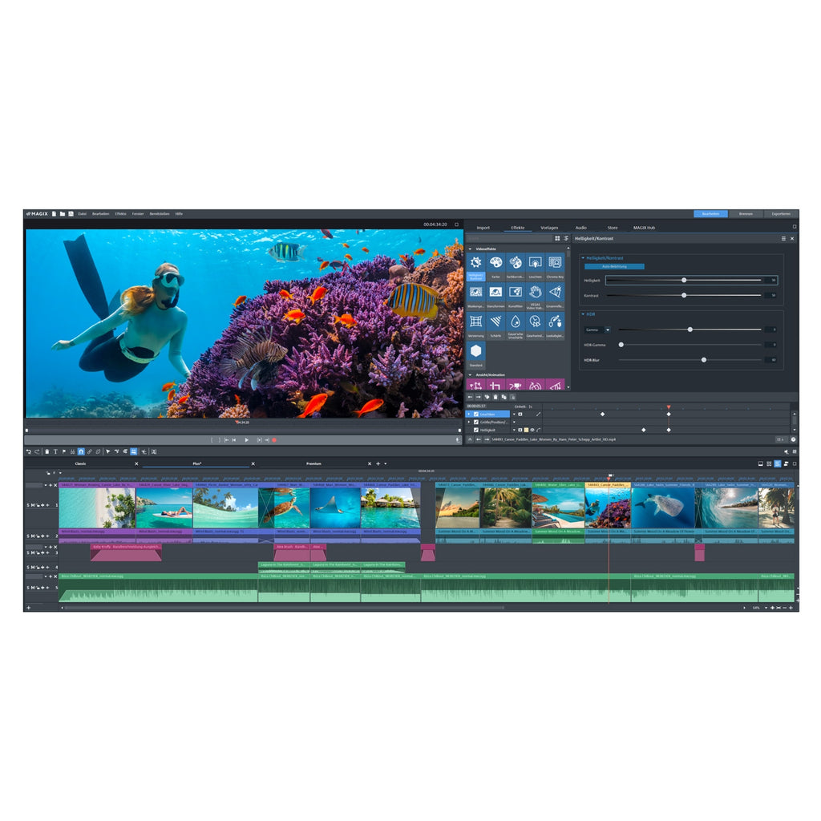Click the Exportieren button
This screenshot has width=821, height=821.
(781, 213)
